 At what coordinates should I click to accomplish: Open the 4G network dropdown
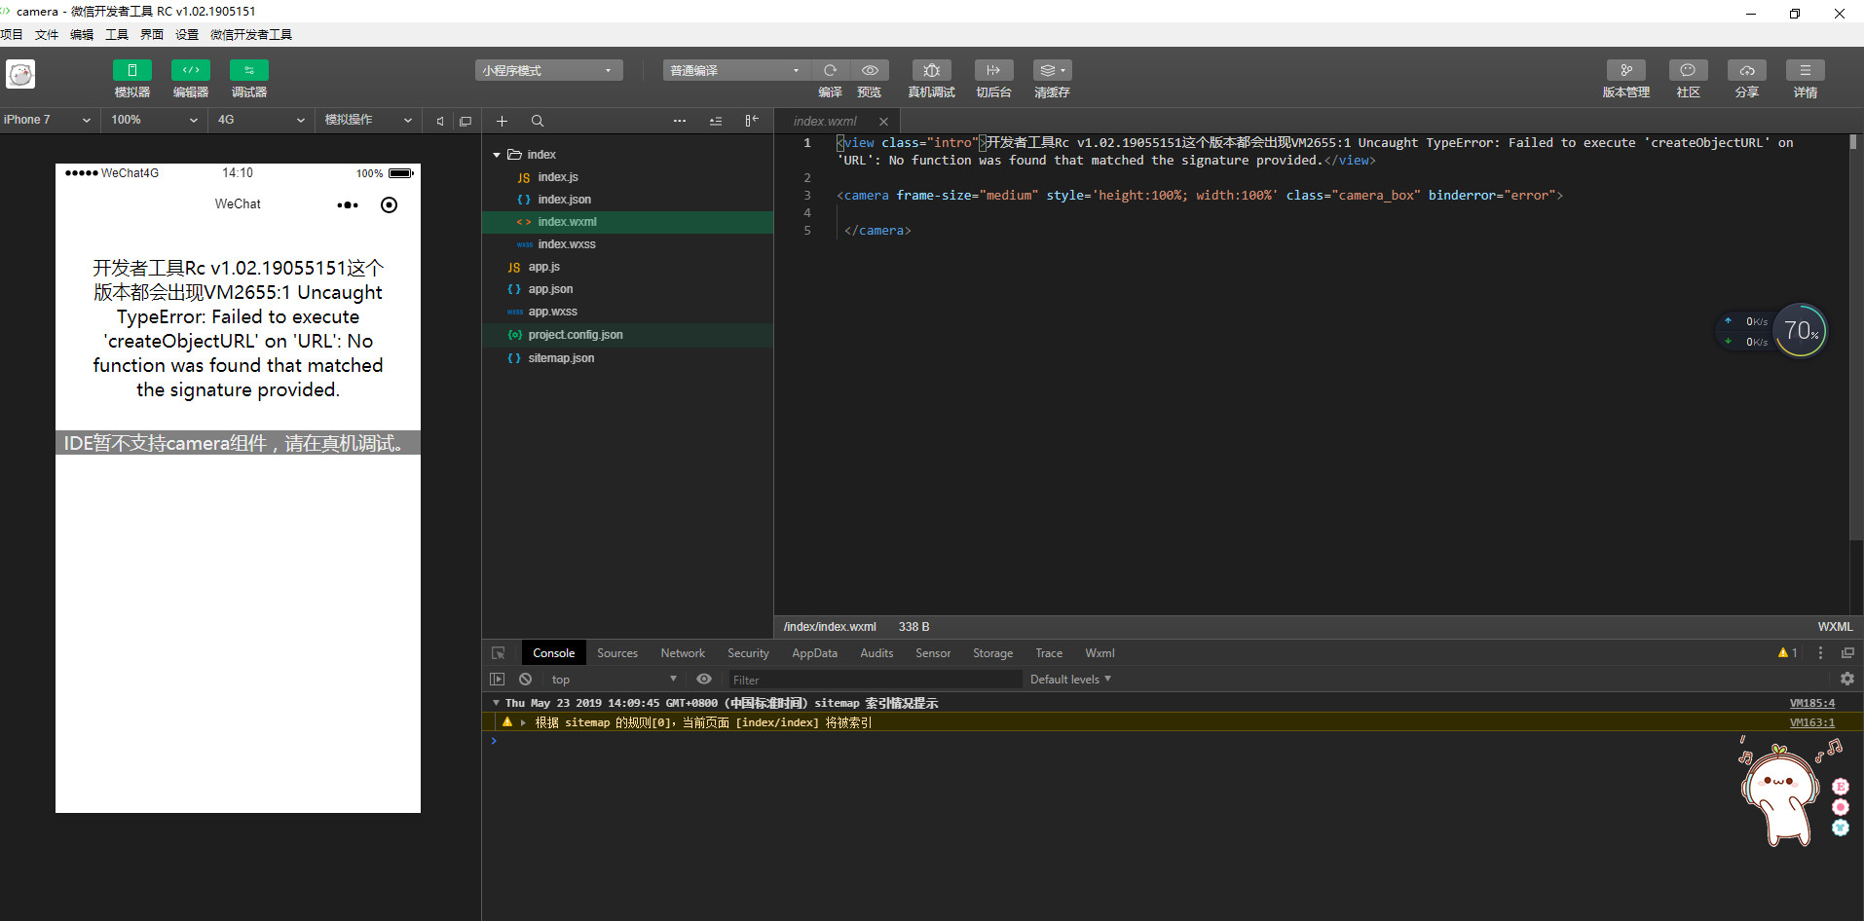[x=261, y=120]
